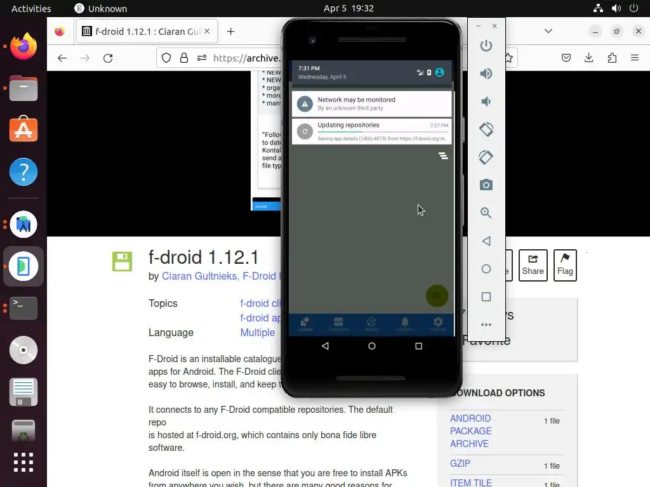This screenshot has height=487, width=650.
Task: Click the Flag button
Action: coord(565,265)
